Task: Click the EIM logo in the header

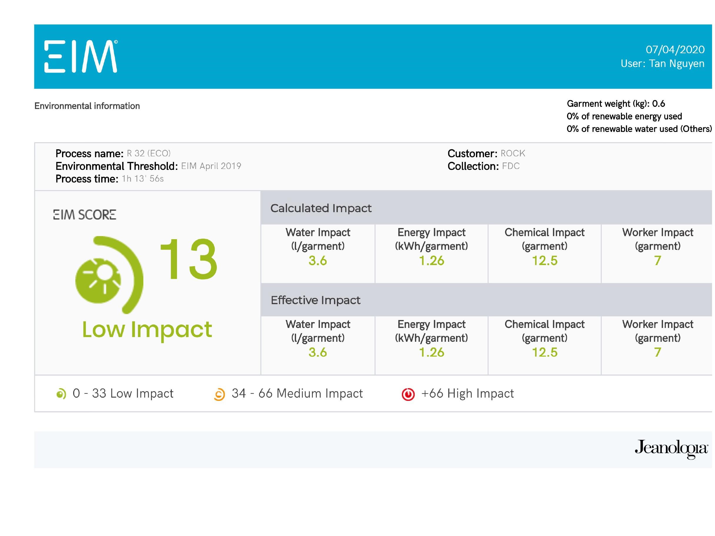Action: (81, 56)
